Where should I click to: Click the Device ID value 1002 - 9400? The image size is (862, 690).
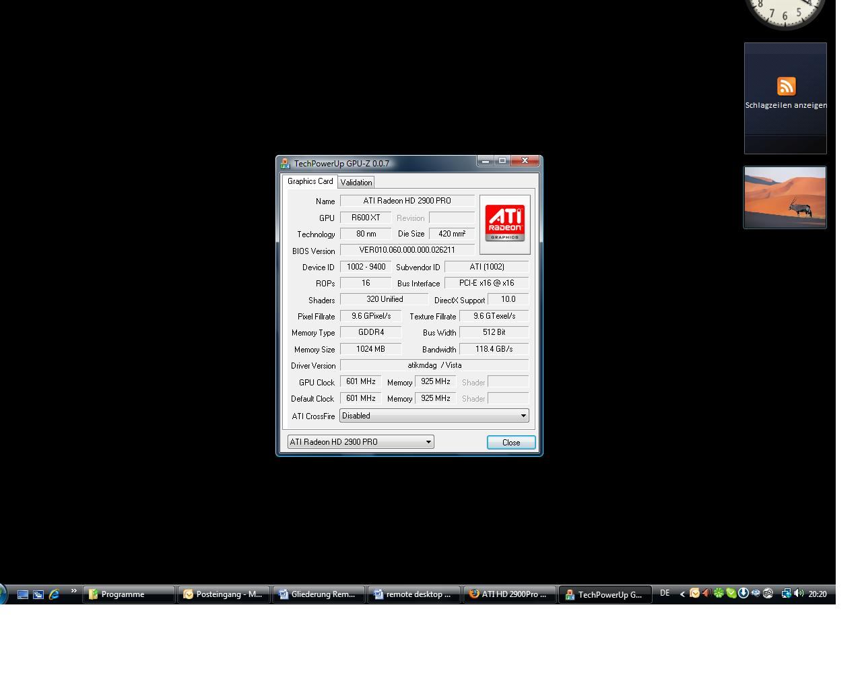(x=366, y=267)
